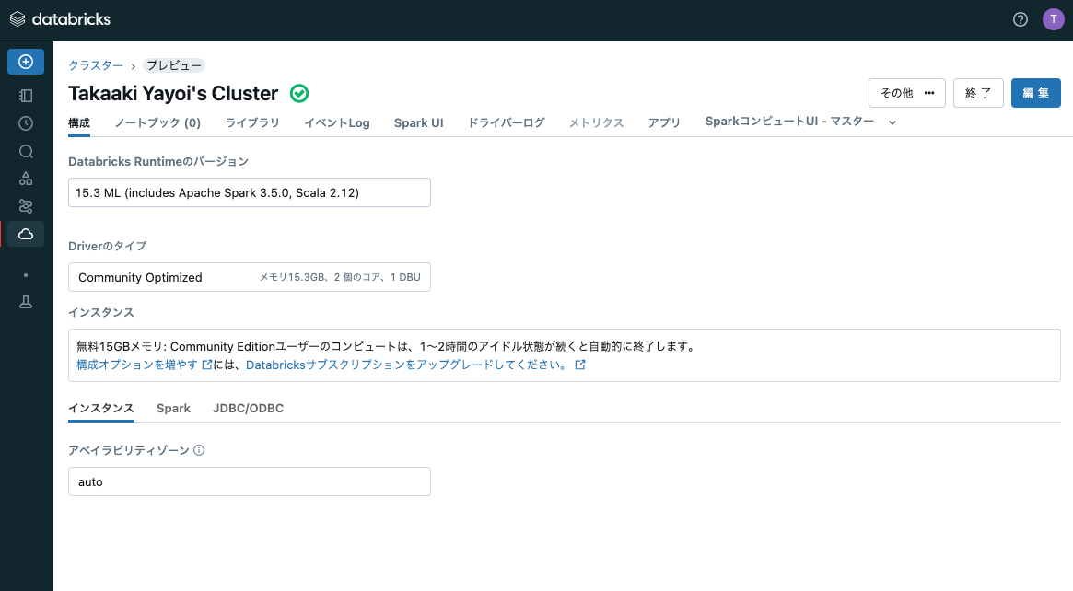The image size is (1073, 591).
Task: Create new item with the plus icon
Action: coord(25,61)
